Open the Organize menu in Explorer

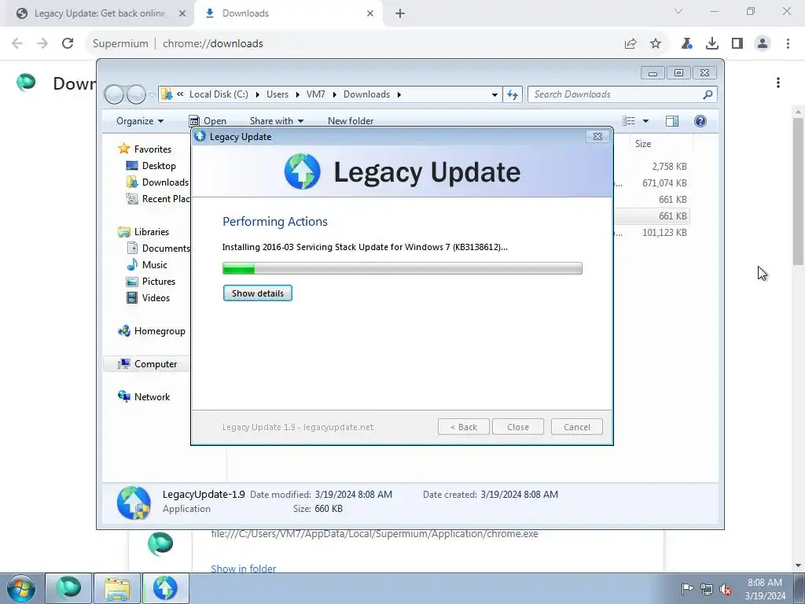coord(140,121)
